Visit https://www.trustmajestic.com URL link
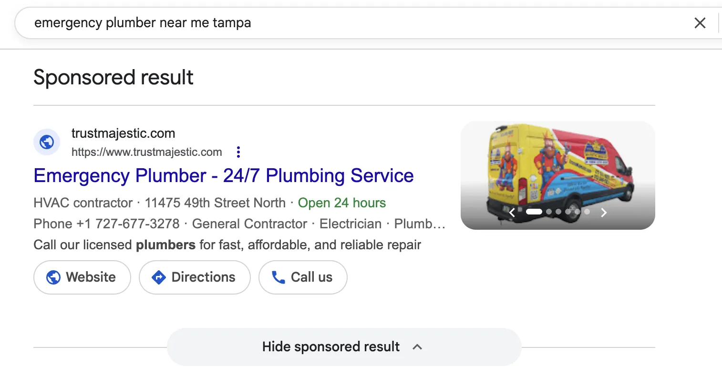The image size is (722, 387). [146, 152]
